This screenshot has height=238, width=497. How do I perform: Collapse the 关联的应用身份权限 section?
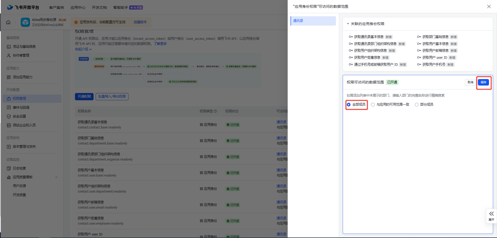[x=348, y=24]
